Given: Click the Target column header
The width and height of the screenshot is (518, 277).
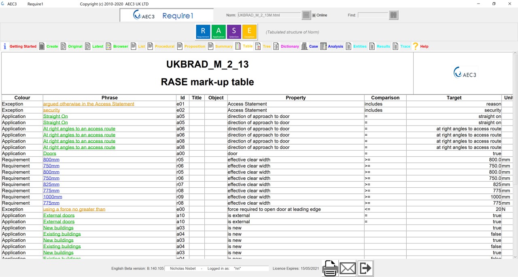Looking at the screenshot, I should point(454,98).
